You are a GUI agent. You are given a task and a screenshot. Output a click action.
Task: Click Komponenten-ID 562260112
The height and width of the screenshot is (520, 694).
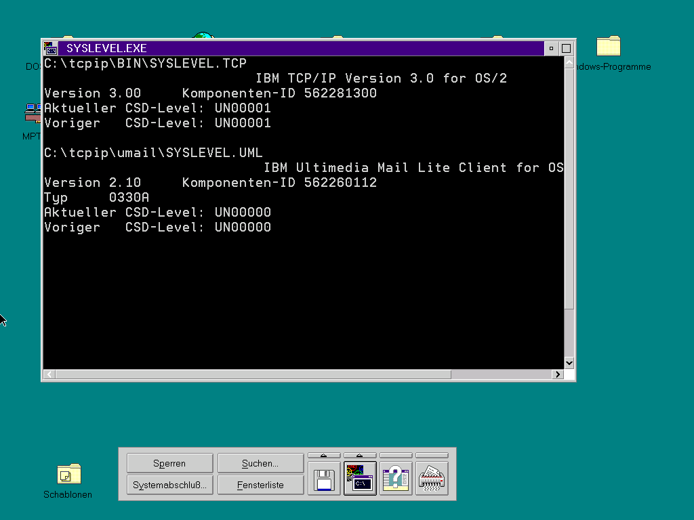pyautogui.click(x=279, y=183)
